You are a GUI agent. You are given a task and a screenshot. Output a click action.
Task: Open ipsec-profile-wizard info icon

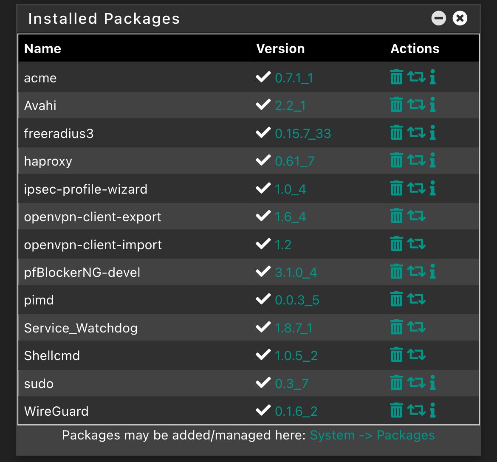[x=433, y=188]
